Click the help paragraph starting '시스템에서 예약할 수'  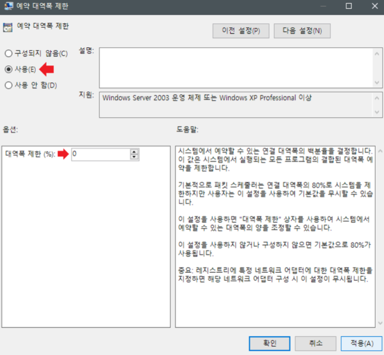coord(276,159)
